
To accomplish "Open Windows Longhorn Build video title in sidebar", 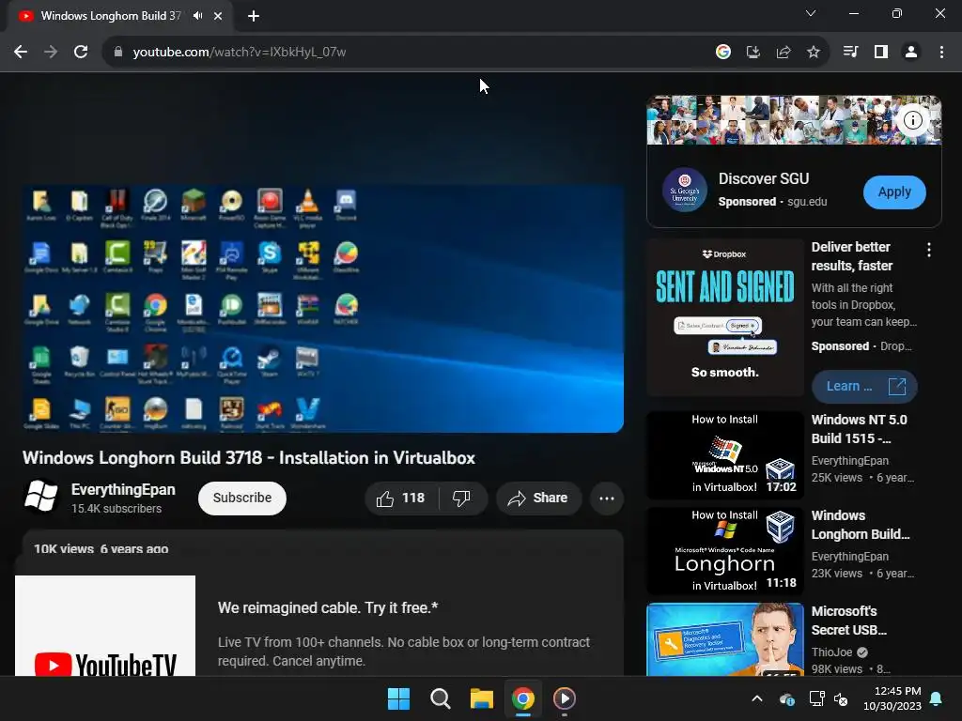I will (x=861, y=525).
